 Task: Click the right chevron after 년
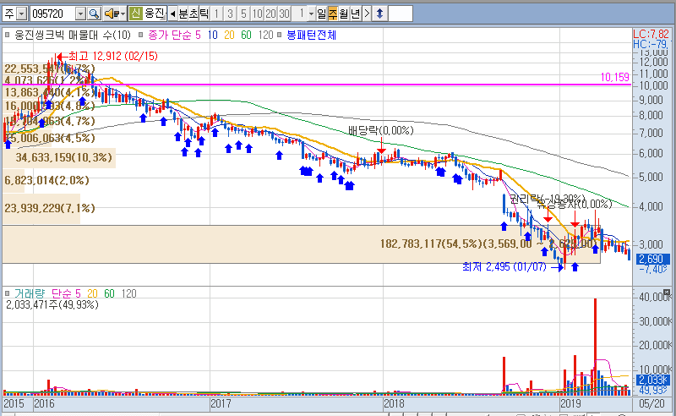coord(367,14)
